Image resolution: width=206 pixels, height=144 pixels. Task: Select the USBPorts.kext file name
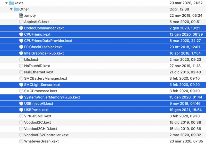pos(36,110)
